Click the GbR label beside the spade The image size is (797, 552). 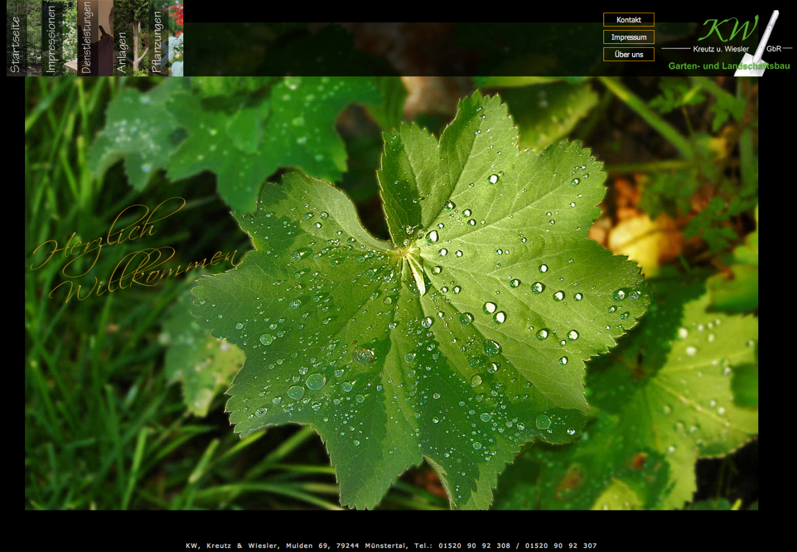point(774,49)
